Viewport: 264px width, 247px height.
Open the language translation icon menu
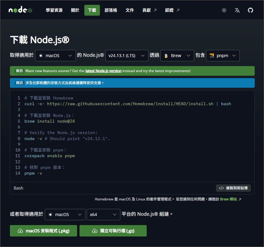[237, 10]
